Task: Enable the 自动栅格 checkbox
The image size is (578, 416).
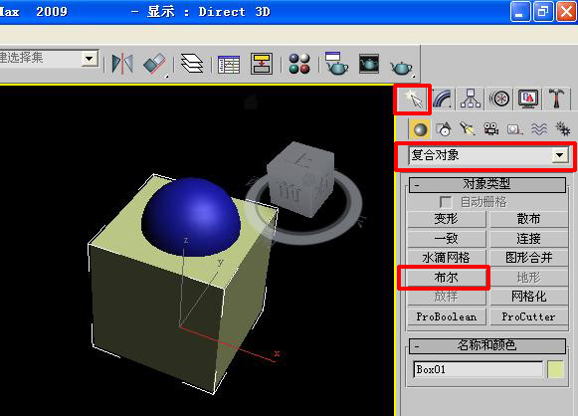Action: [446, 202]
